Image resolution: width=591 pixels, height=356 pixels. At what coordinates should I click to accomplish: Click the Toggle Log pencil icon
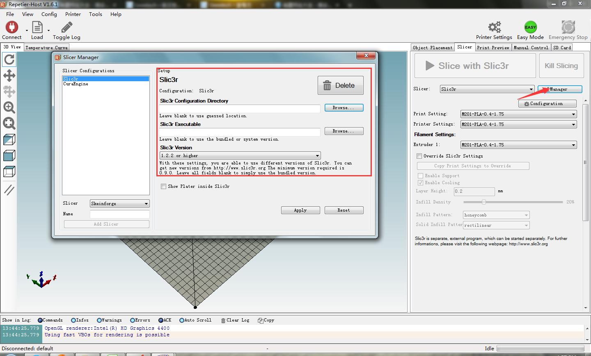(66, 27)
